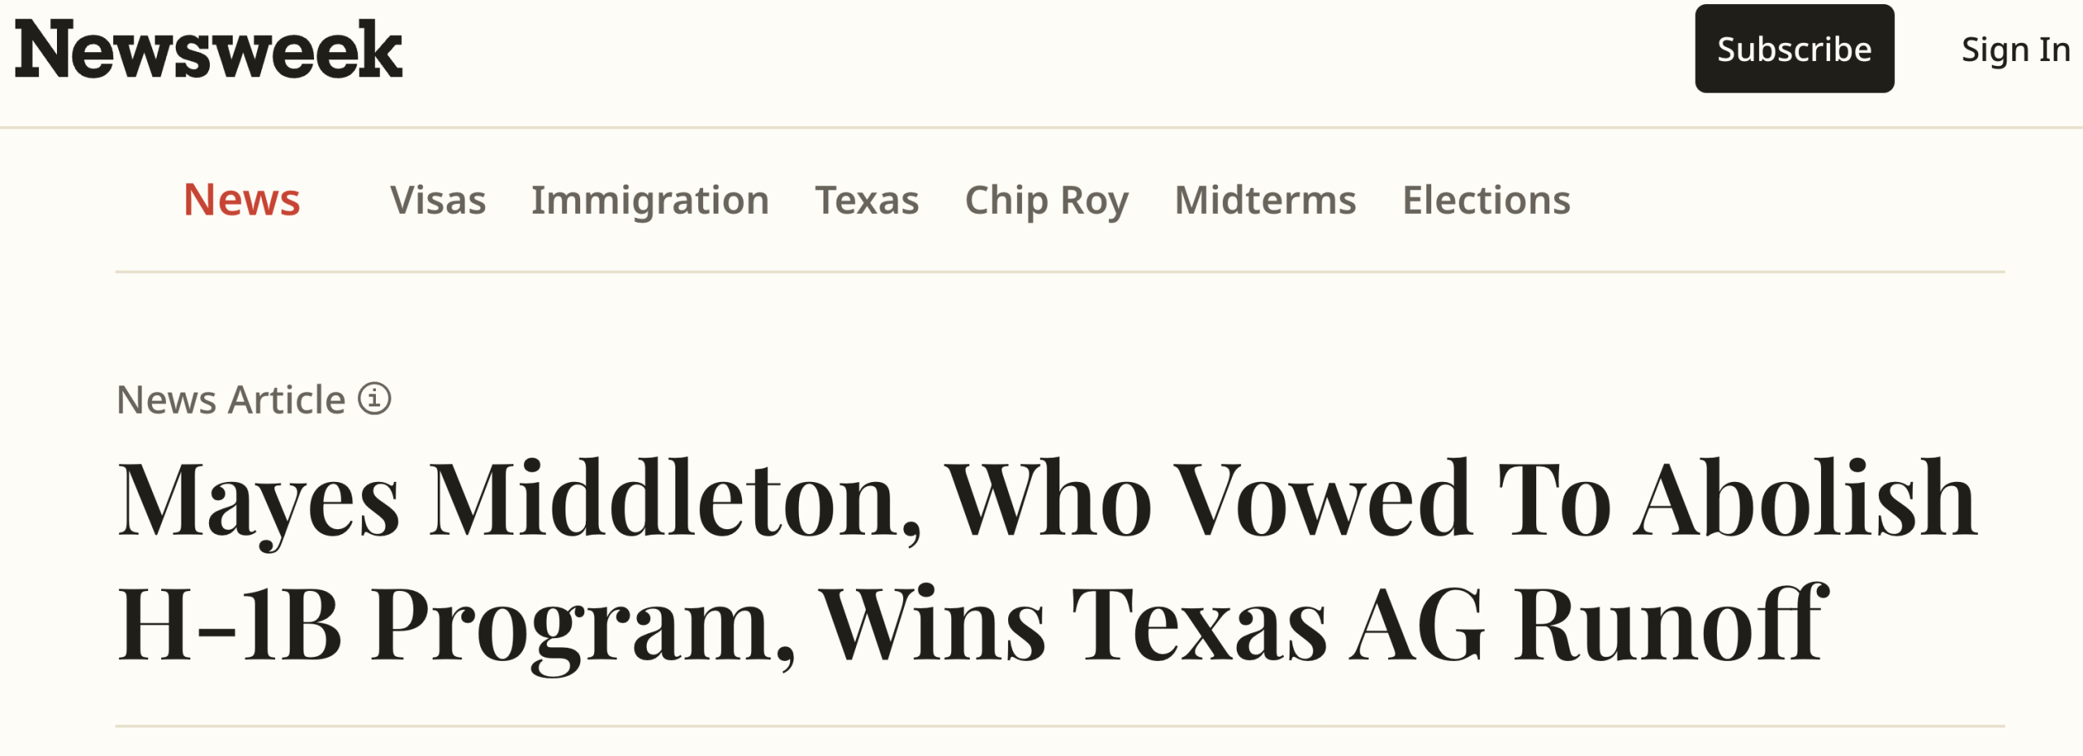Open the Visas topic
This screenshot has width=2083, height=756.
(x=438, y=200)
